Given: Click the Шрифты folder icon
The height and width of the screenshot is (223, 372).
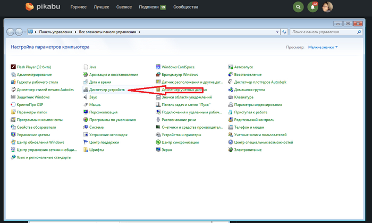Looking at the screenshot, I should pos(86,150).
